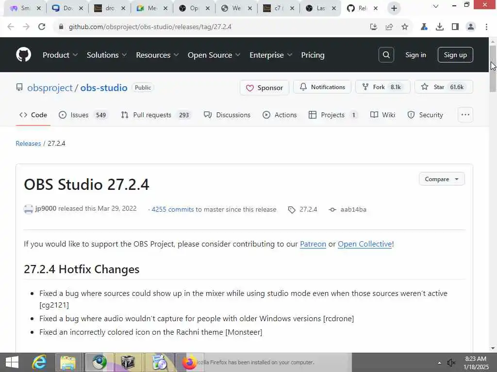Open the Pull requests tab
The height and width of the screenshot is (372, 497).
coord(156,115)
